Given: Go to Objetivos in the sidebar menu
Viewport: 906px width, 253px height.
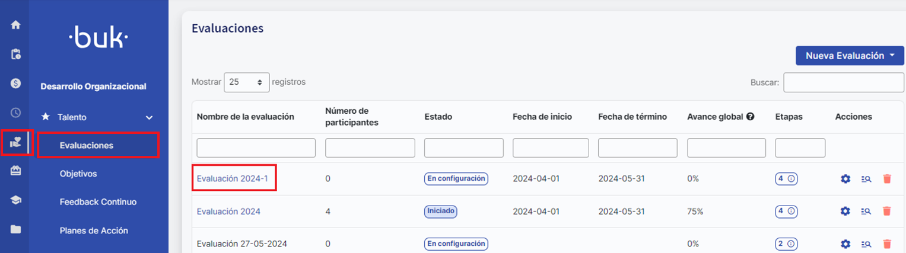Looking at the screenshot, I should [78, 174].
